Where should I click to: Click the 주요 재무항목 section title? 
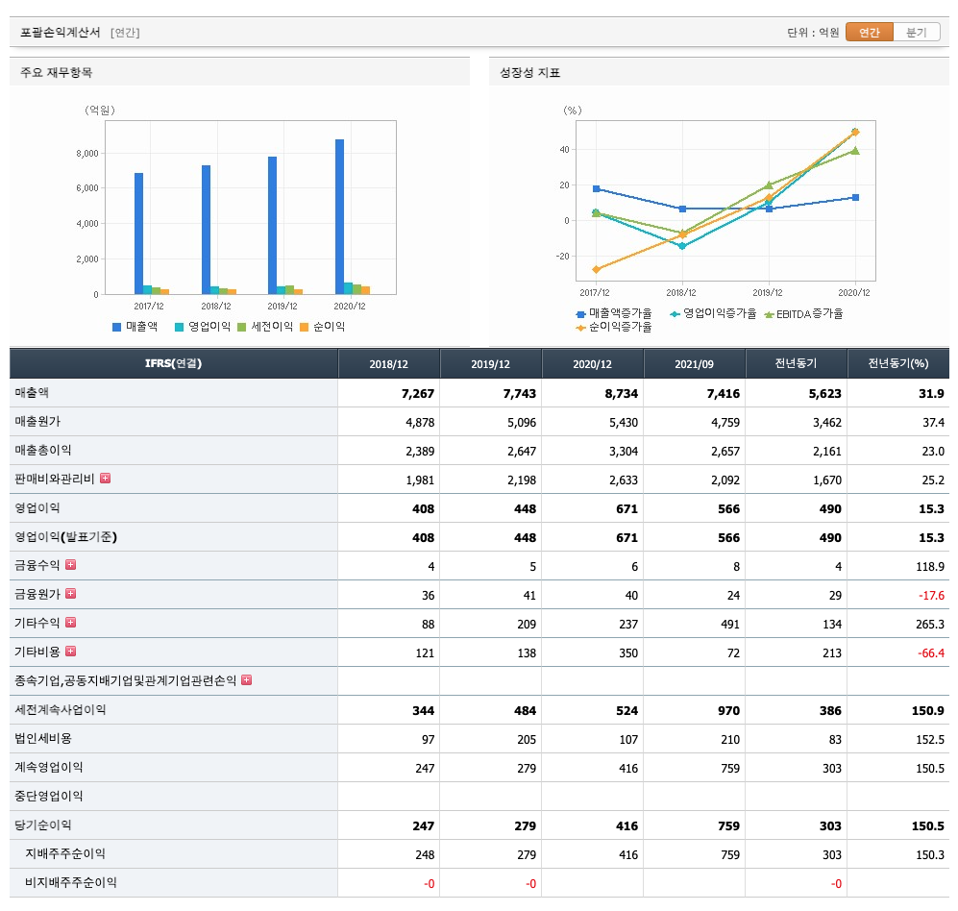click(56, 72)
